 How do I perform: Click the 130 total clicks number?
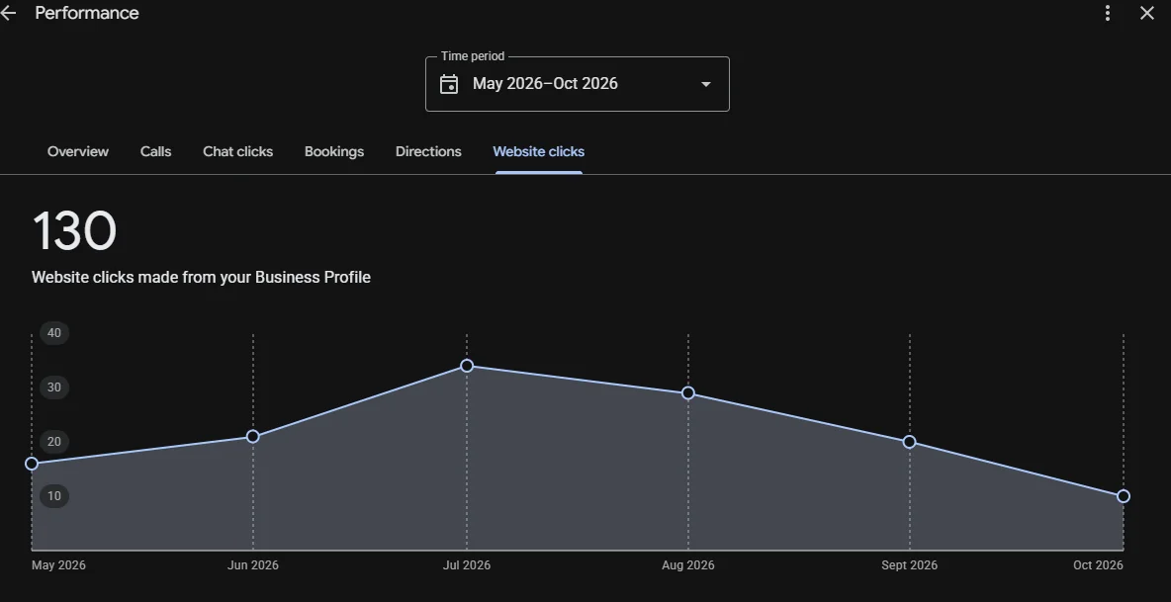(x=74, y=230)
